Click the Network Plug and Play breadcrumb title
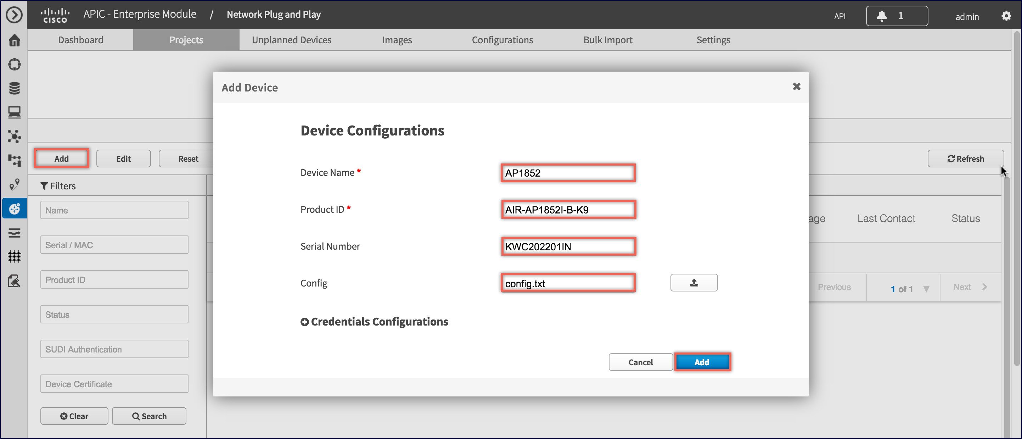This screenshot has width=1022, height=439. 273,15
